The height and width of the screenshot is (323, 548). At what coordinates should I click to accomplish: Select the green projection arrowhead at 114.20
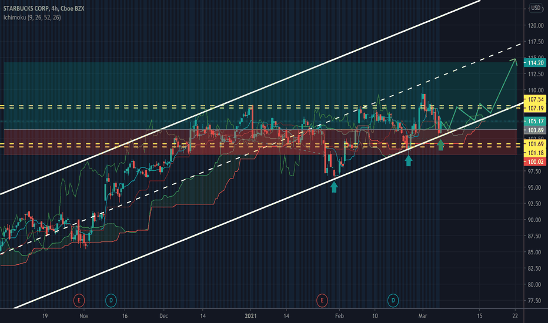coord(514,62)
